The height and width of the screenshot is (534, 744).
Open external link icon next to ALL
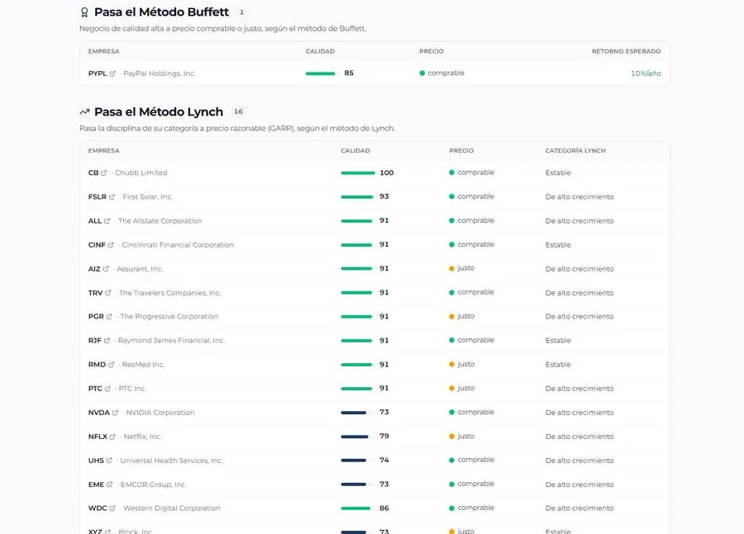107,221
